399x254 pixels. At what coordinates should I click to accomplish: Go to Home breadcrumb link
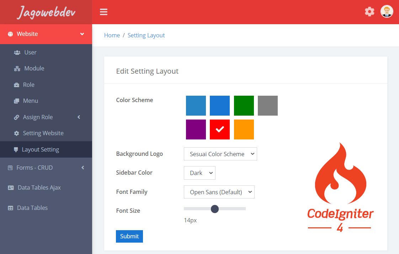[x=112, y=35]
